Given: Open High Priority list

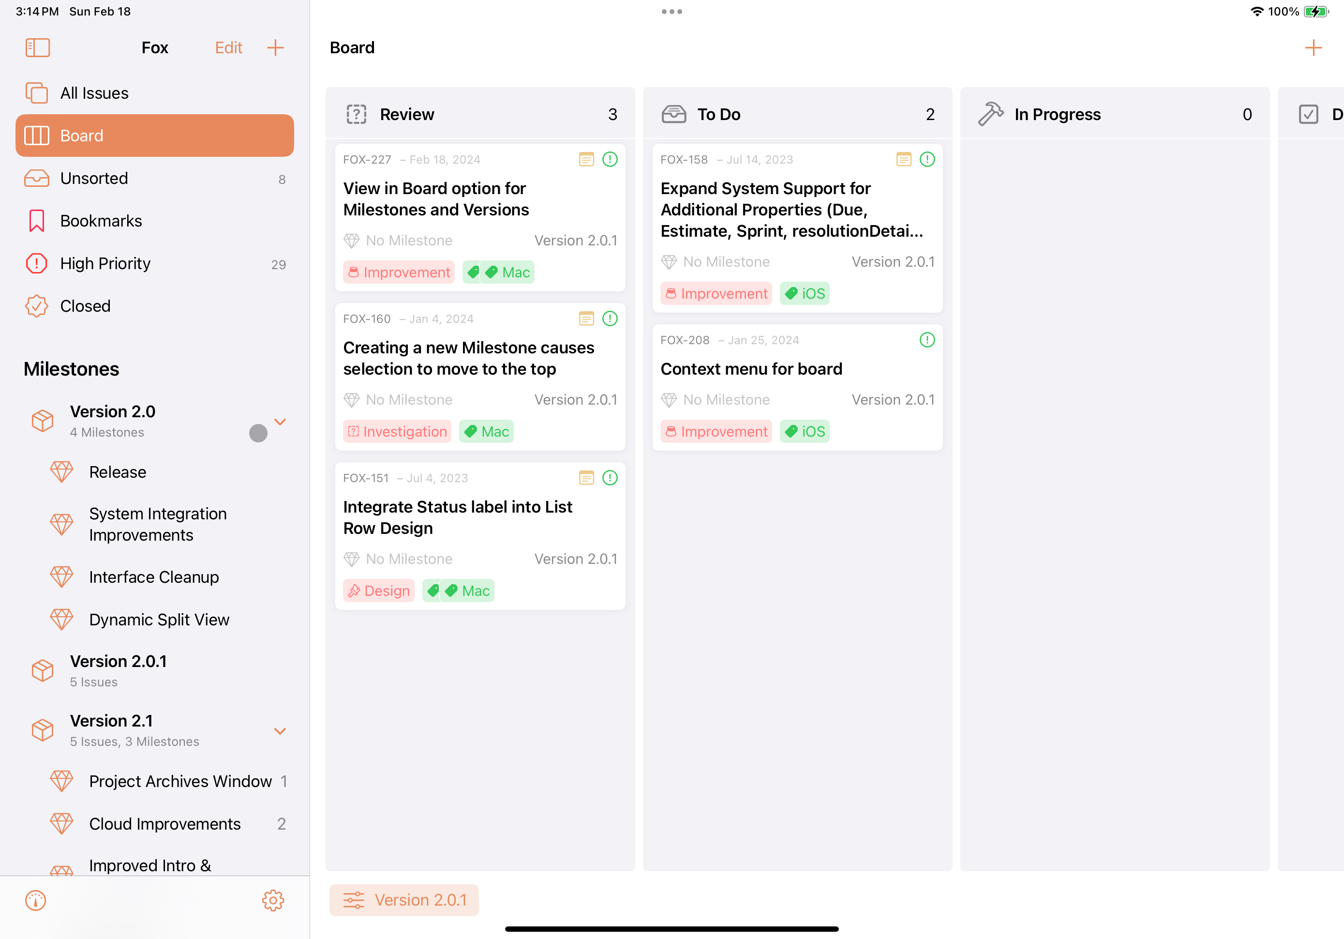Looking at the screenshot, I should tap(154, 264).
